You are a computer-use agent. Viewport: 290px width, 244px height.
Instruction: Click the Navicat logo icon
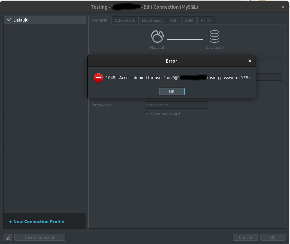[157, 36]
